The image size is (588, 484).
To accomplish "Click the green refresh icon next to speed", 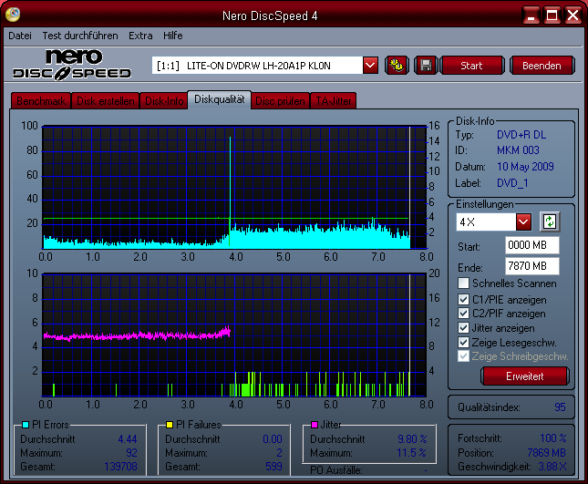I will coord(548,221).
